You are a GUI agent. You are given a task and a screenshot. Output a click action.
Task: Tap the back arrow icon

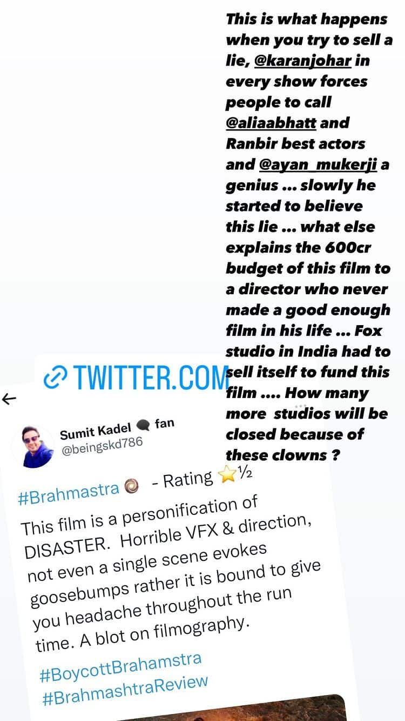(9, 400)
